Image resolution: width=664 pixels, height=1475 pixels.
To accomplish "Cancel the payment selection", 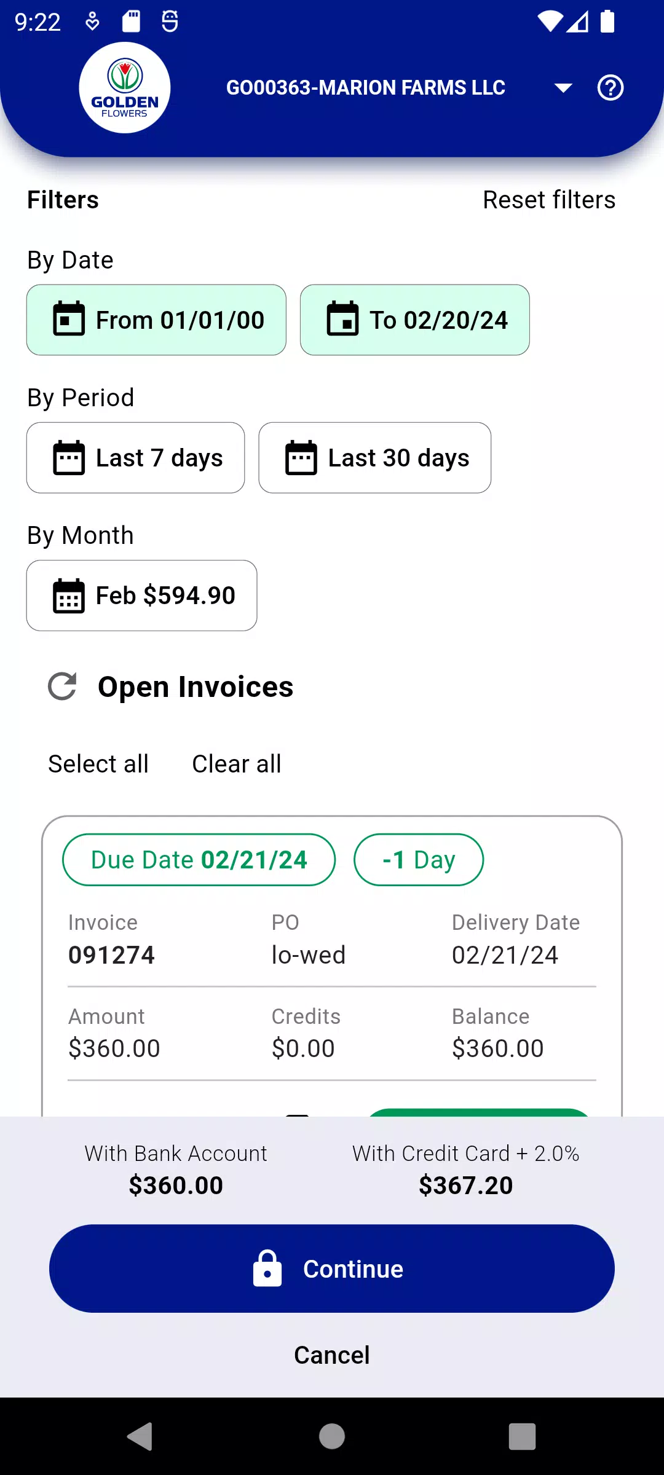I will click(x=332, y=1355).
